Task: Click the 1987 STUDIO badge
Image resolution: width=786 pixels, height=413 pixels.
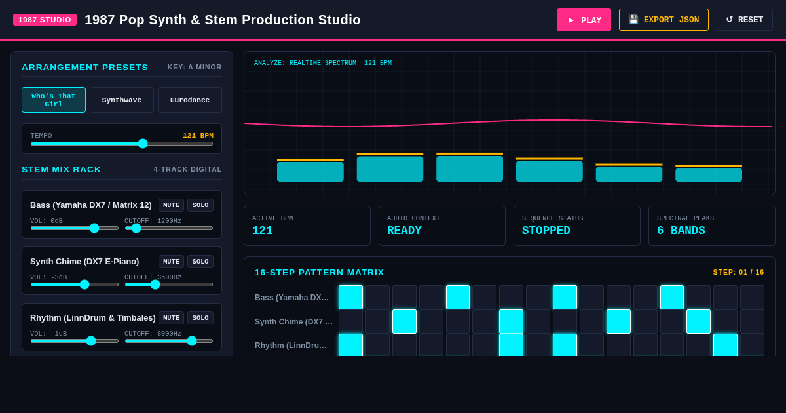Action: point(45,20)
